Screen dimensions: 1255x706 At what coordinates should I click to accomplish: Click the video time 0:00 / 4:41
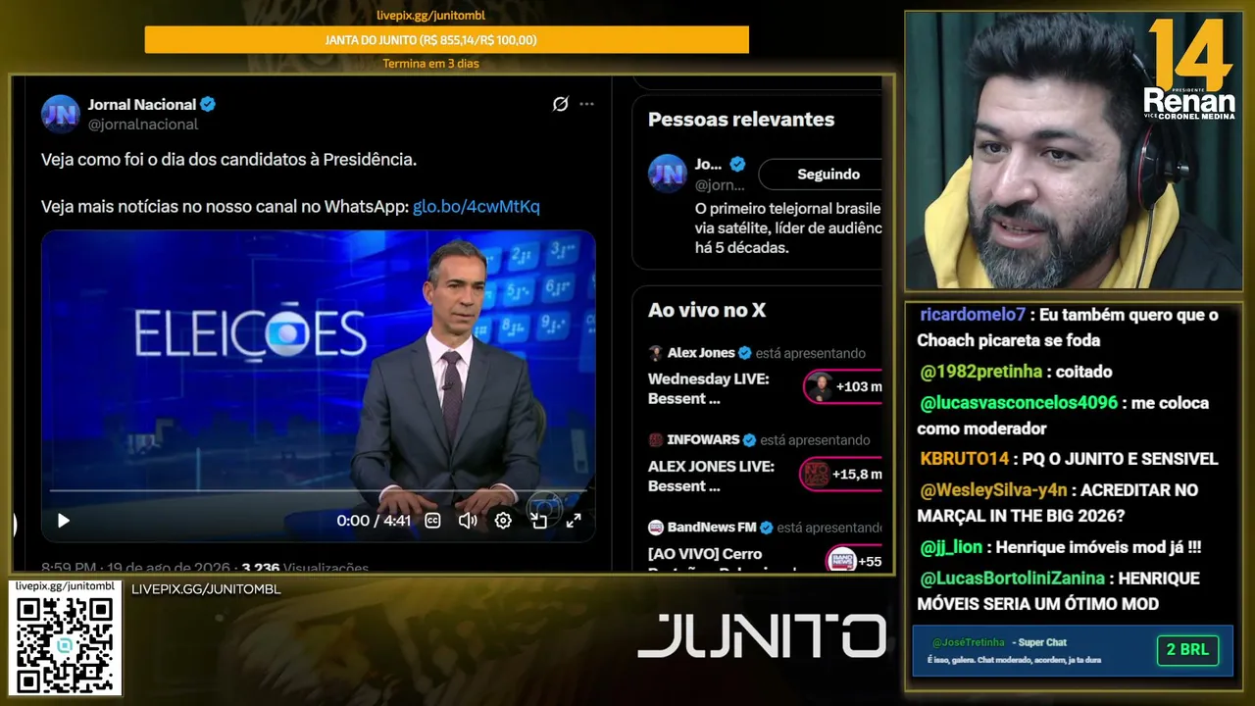point(374,521)
